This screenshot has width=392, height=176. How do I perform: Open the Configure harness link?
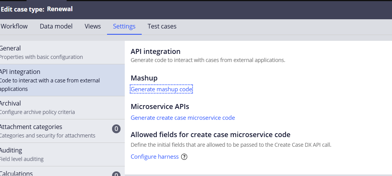(x=154, y=157)
